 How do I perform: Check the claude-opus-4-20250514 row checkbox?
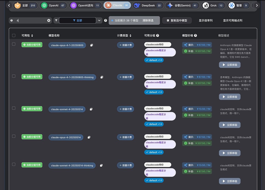(x=14, y=136)
